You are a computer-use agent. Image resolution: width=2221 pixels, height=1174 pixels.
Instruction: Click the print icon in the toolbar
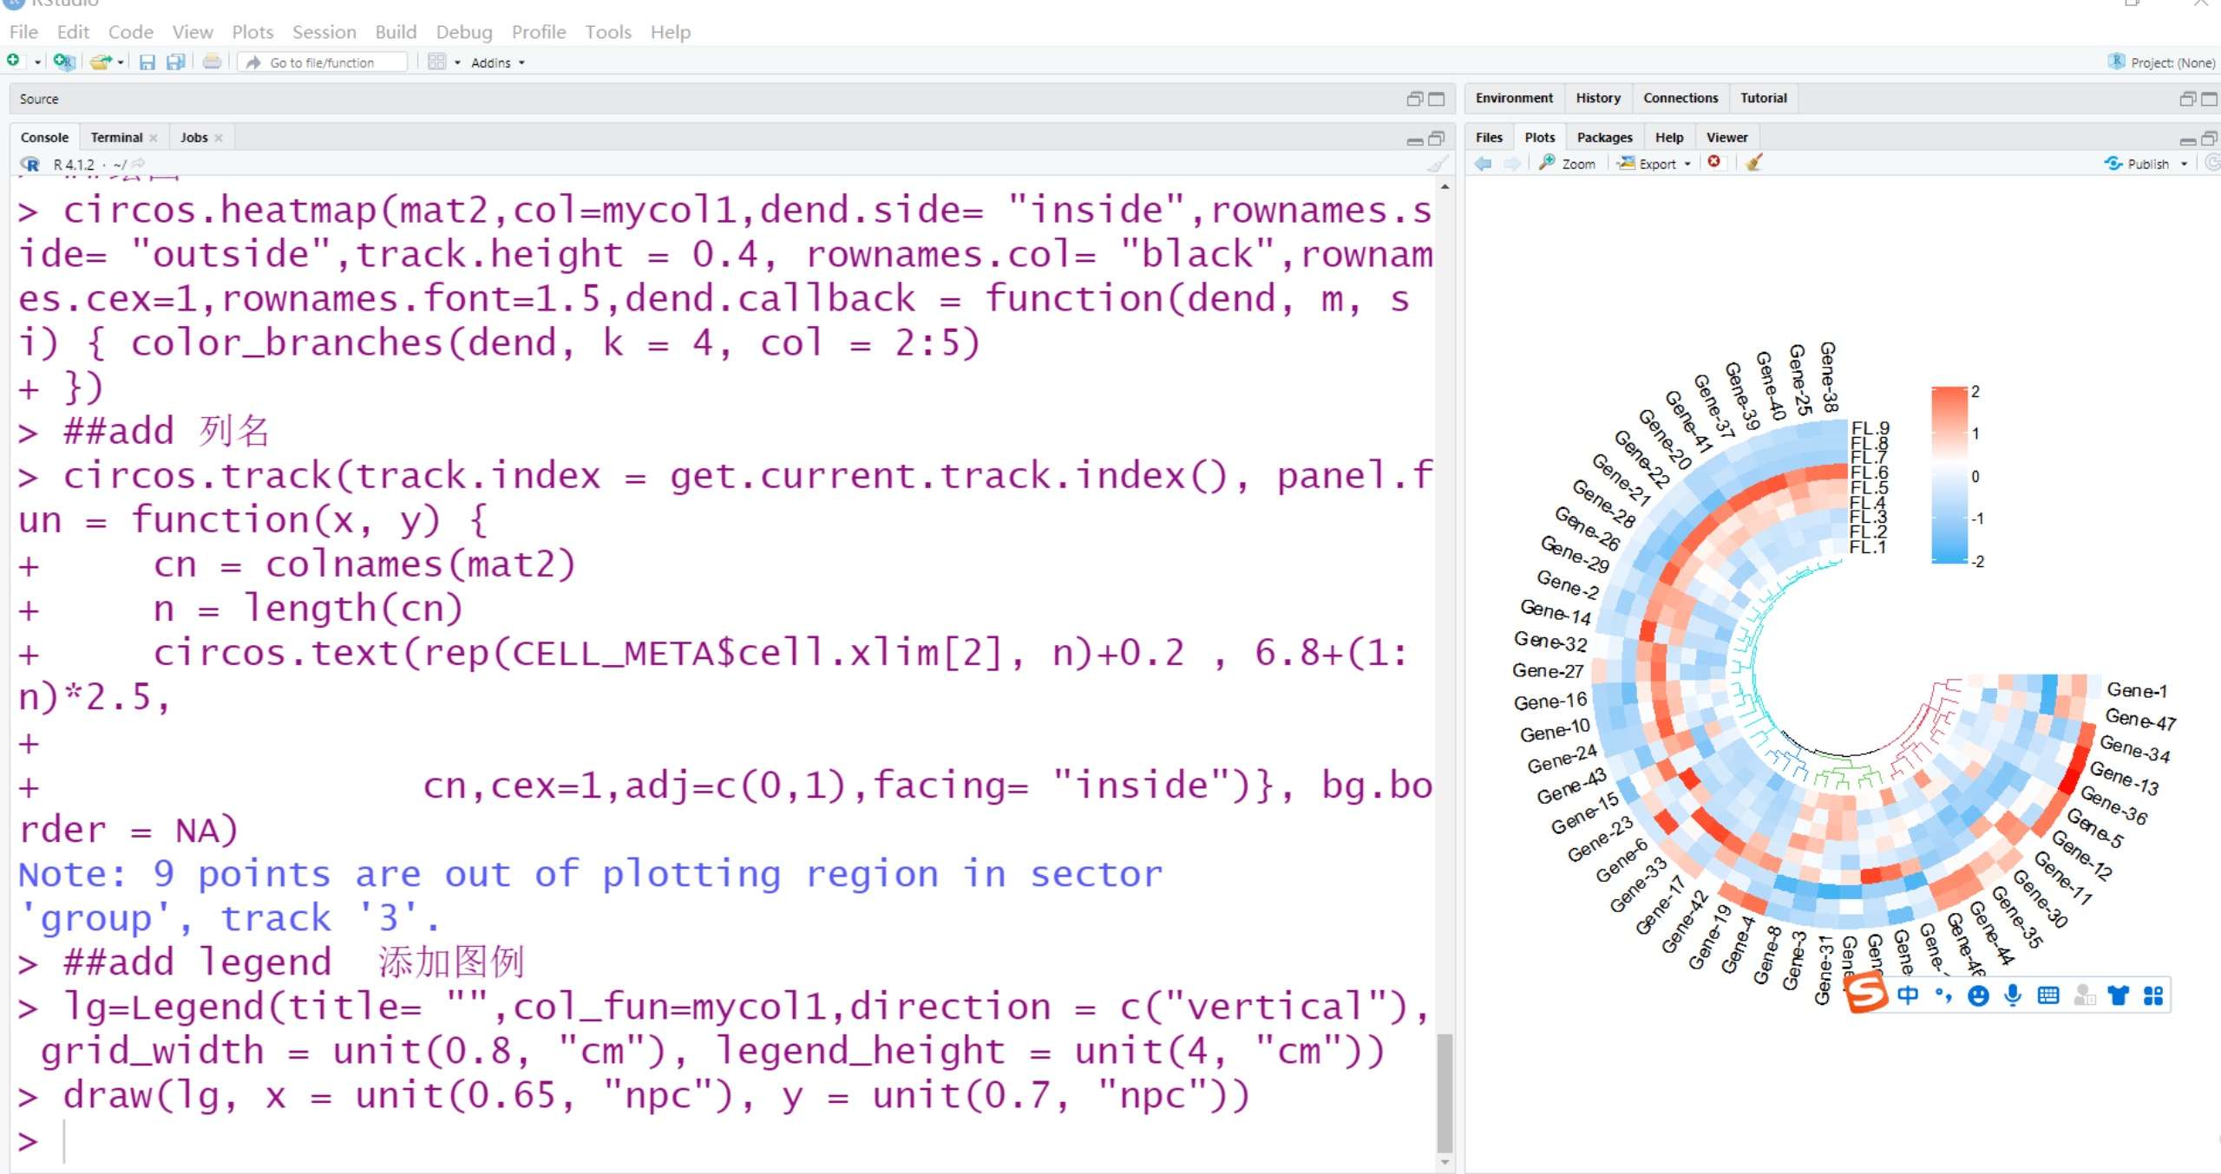coord(211,62)
